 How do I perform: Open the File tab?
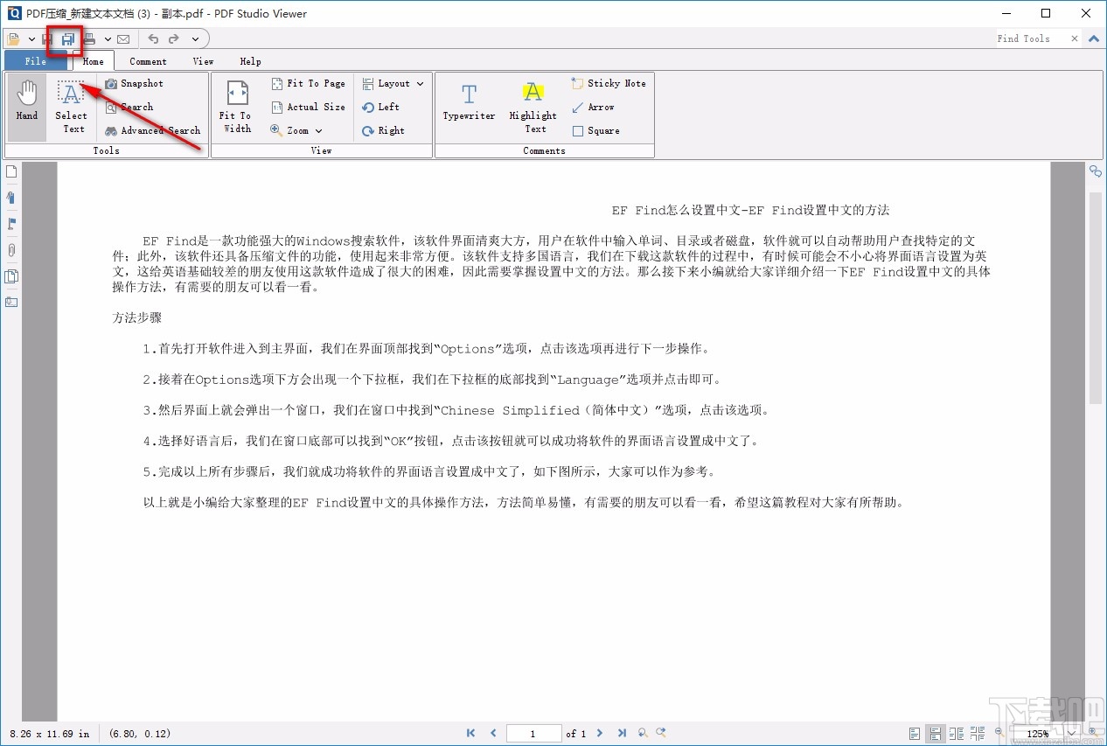click(36, 61)
